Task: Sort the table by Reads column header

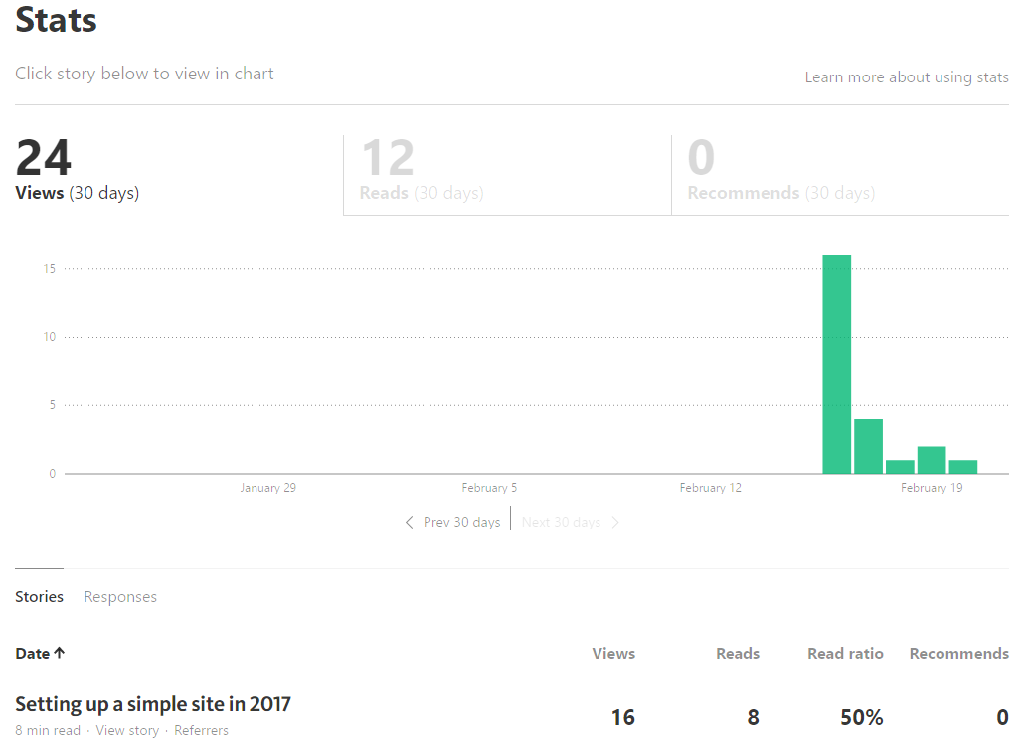Action: point(737,654)
